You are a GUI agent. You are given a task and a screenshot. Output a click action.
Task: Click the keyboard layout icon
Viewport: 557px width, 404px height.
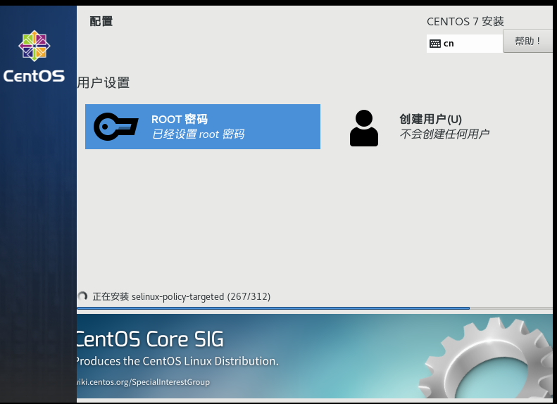coord(435,44)
